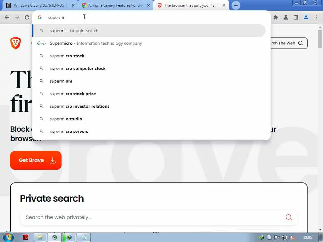The height and width of the screenshot is (242, 323).
Task: Open the profile avatar icon
Action: 306,18
